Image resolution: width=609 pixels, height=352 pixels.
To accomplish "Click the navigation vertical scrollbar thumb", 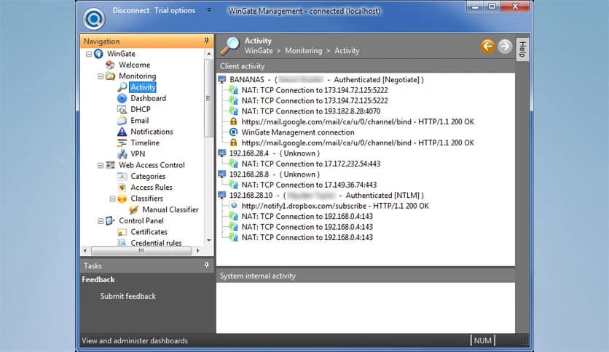I will pos(208,98).
